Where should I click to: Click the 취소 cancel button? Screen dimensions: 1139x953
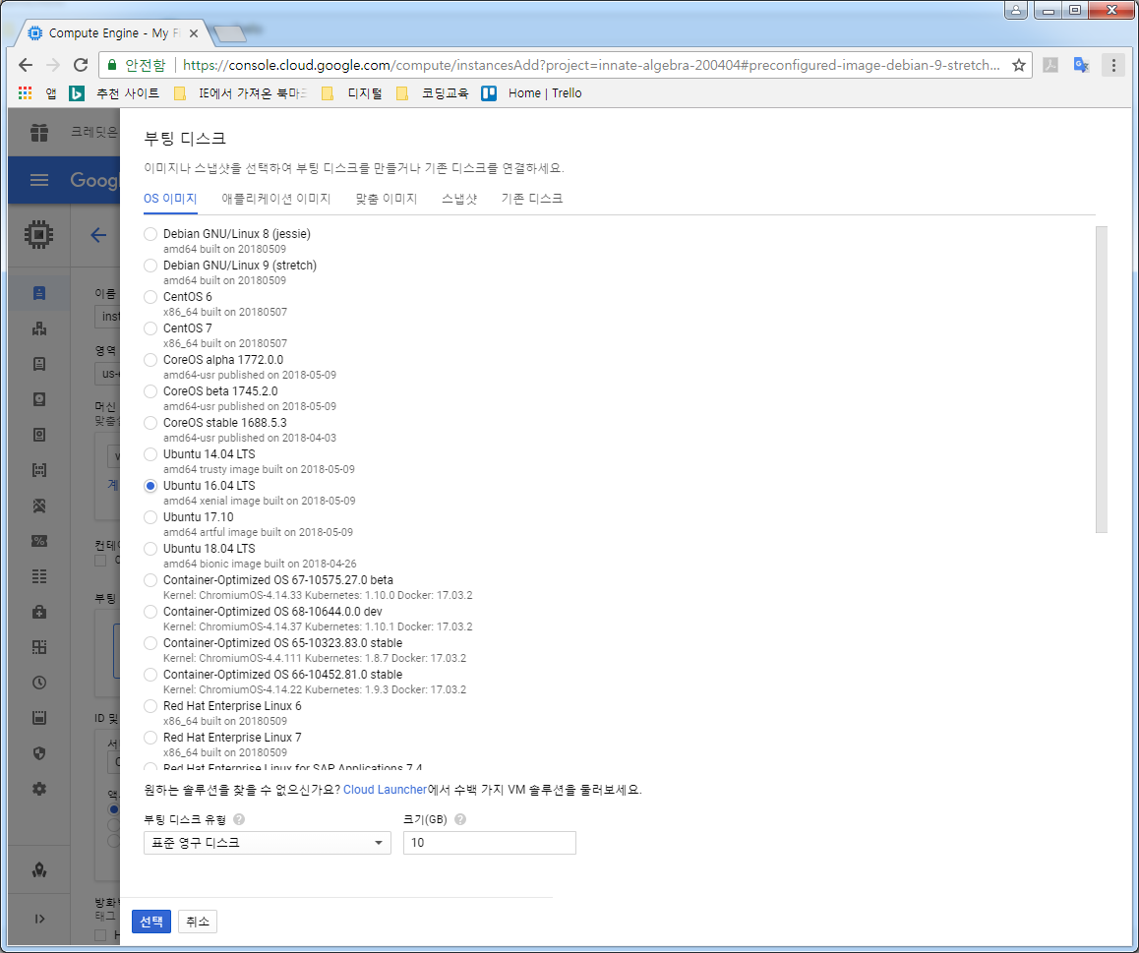[198, 922]
